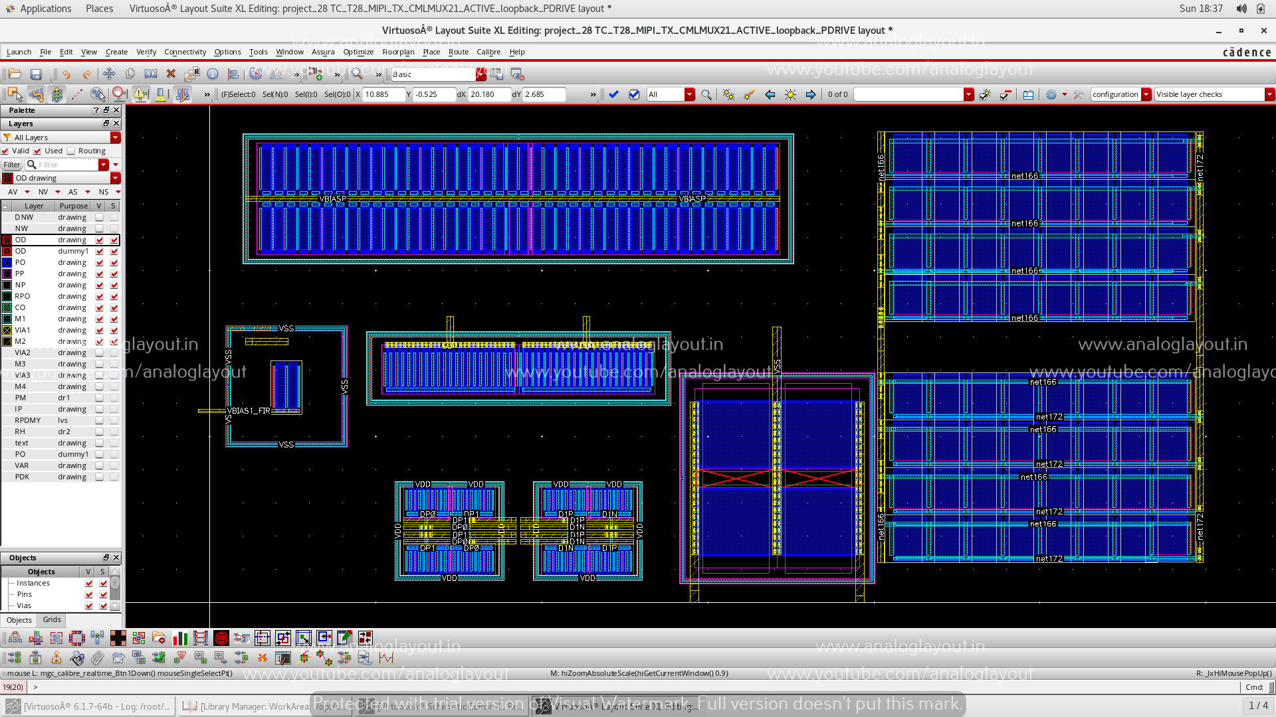Open the Connectivity menu

pyautogui.click(x=185, y=52)
